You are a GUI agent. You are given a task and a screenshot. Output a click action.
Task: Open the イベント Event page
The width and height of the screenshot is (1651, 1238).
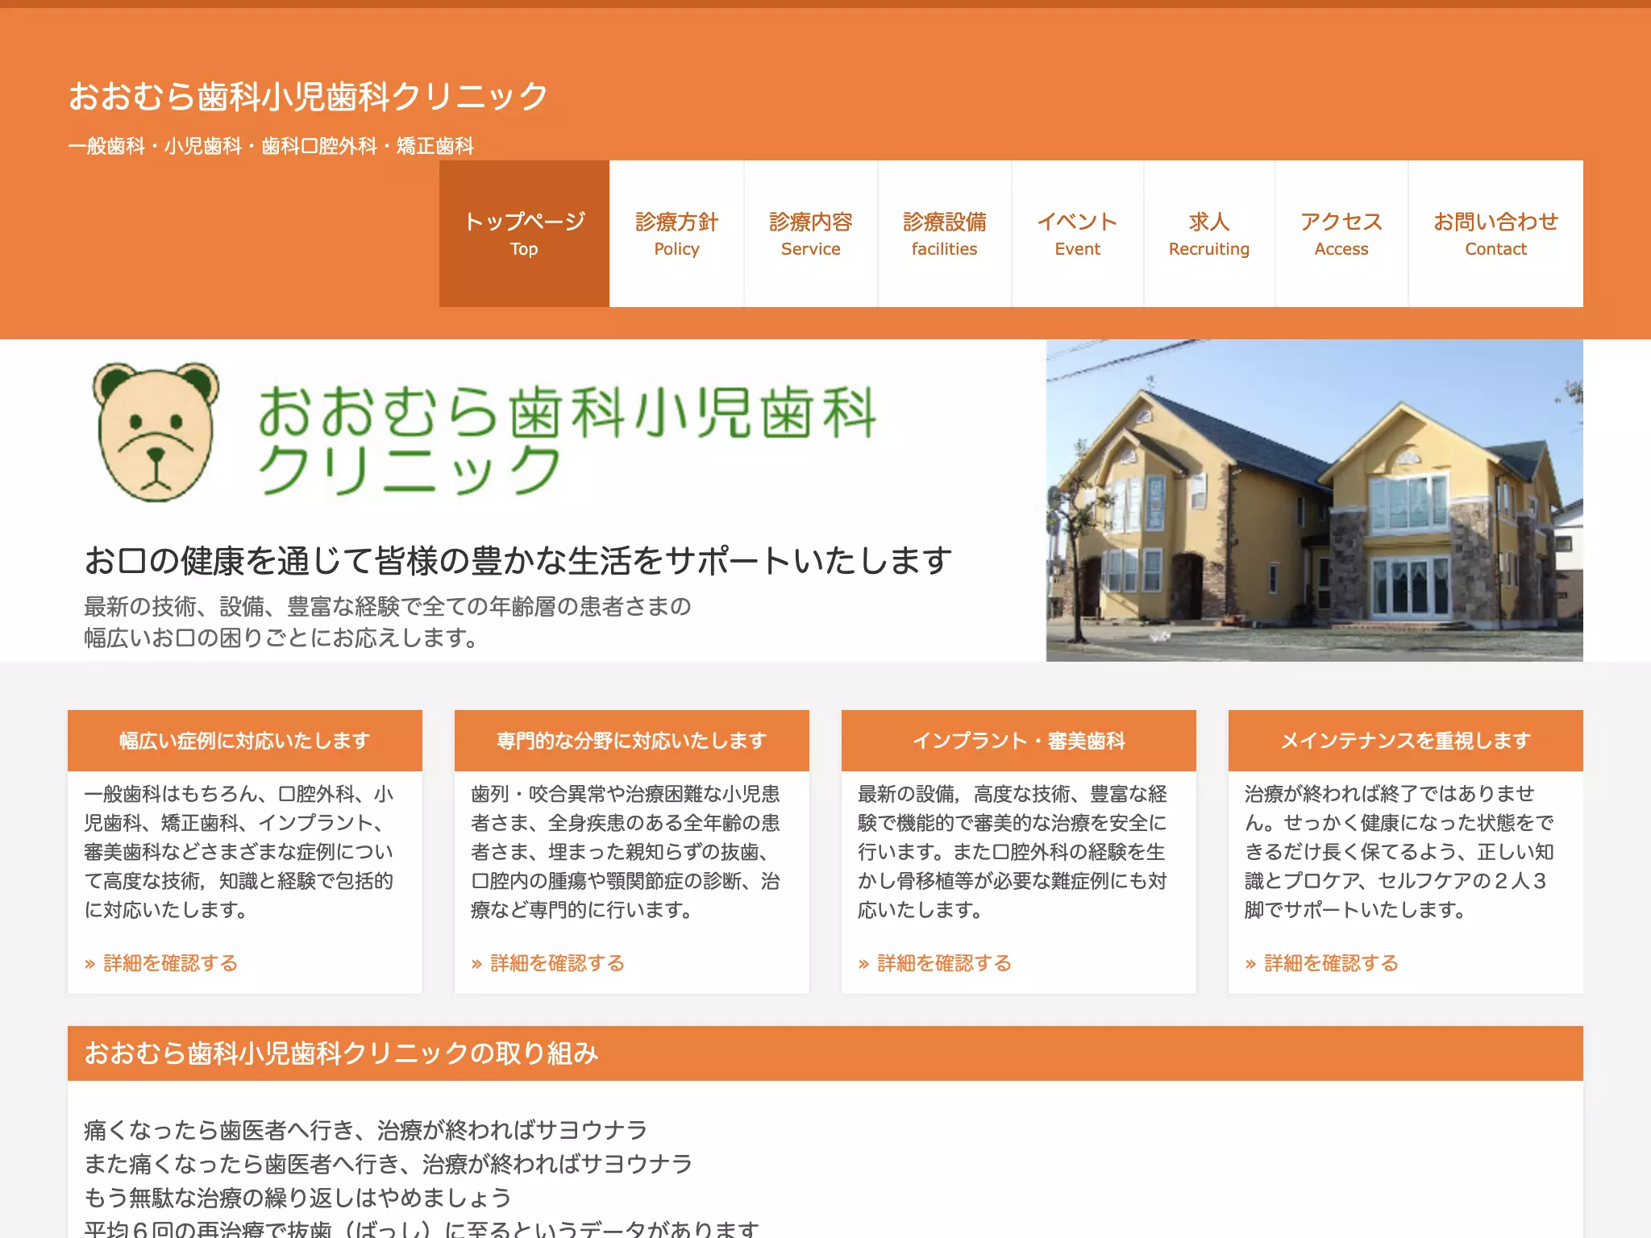click(1077, 234)
